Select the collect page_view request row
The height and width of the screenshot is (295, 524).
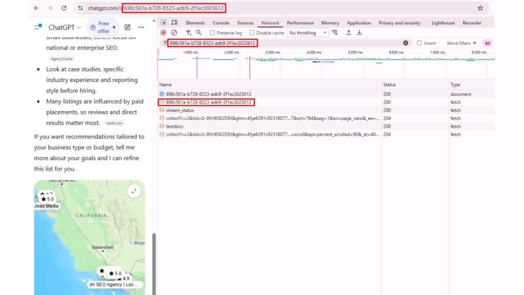(x=325, y=118)
